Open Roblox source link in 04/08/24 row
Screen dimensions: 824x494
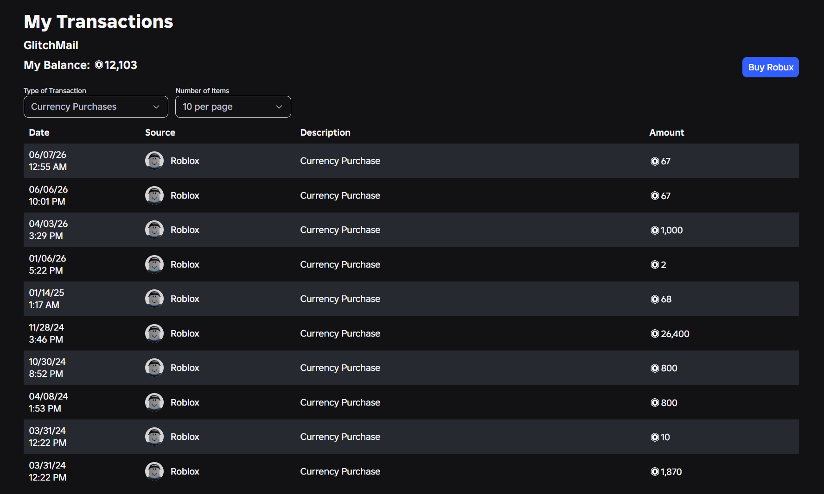[x=185, y=402]
